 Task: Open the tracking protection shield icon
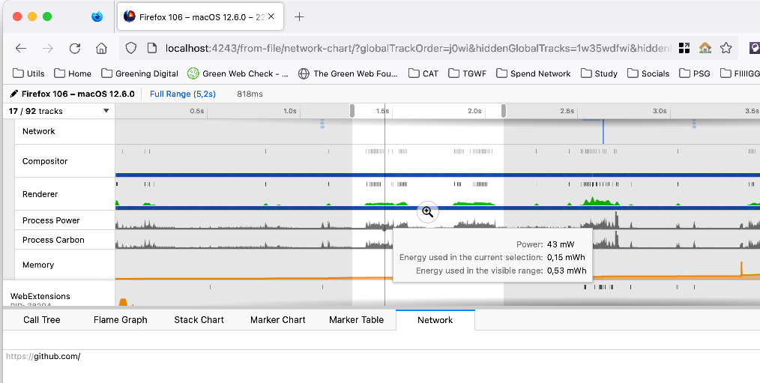131,48
